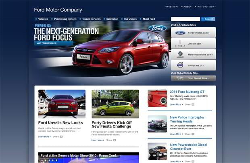The image size is (250, 163).
Task: Open the green Fiesta story thumbnail
Action: pos(115,104)
